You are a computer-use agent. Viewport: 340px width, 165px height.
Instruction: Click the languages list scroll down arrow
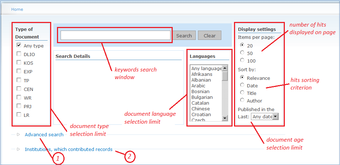[x=225, y=118]
